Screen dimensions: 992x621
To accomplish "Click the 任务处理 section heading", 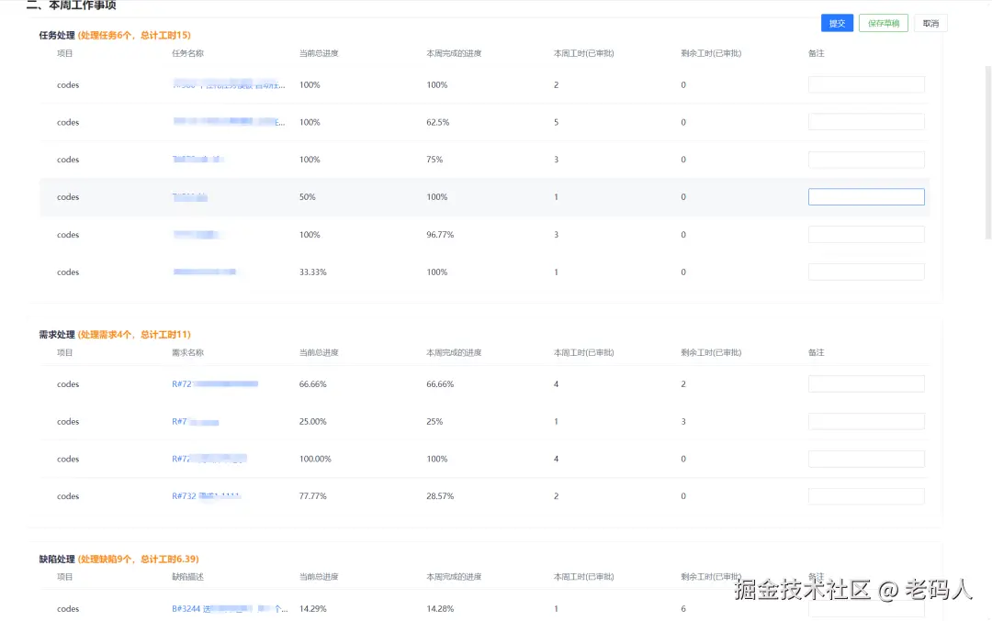I will pyautogui.click(x=57, y=36).
